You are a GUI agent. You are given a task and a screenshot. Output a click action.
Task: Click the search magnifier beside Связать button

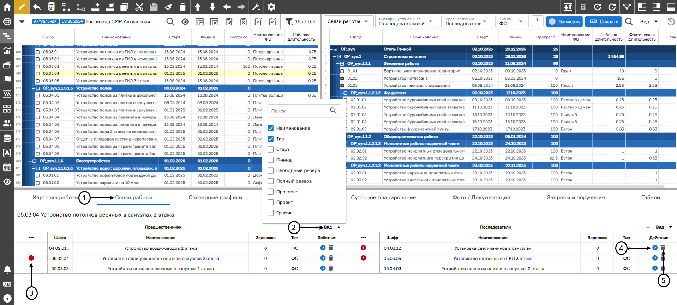629,21
